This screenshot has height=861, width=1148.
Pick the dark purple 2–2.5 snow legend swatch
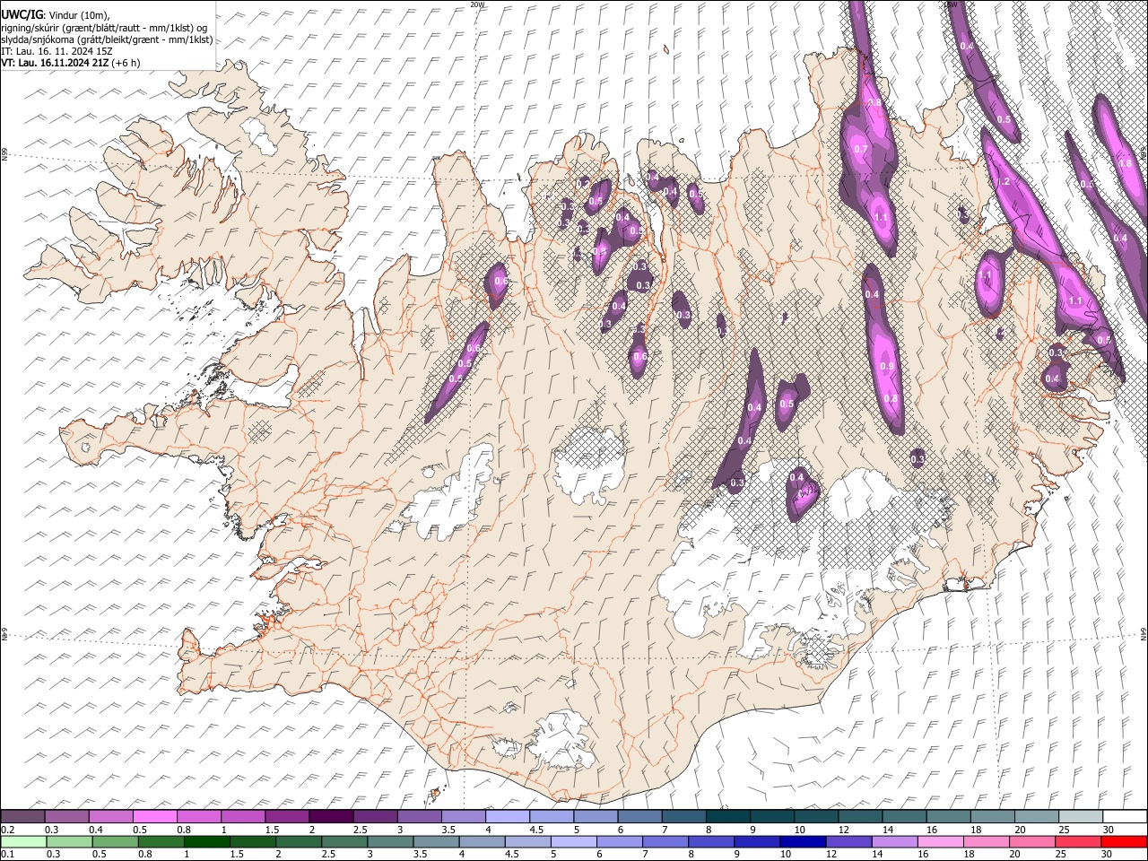click(331, 816)
